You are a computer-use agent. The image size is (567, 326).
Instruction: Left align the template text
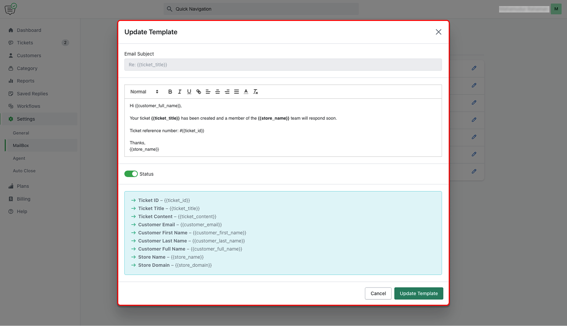(208, 92)
